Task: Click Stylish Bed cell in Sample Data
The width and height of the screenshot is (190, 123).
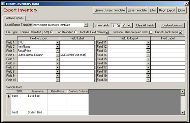Action: click(x=37, y=112)
